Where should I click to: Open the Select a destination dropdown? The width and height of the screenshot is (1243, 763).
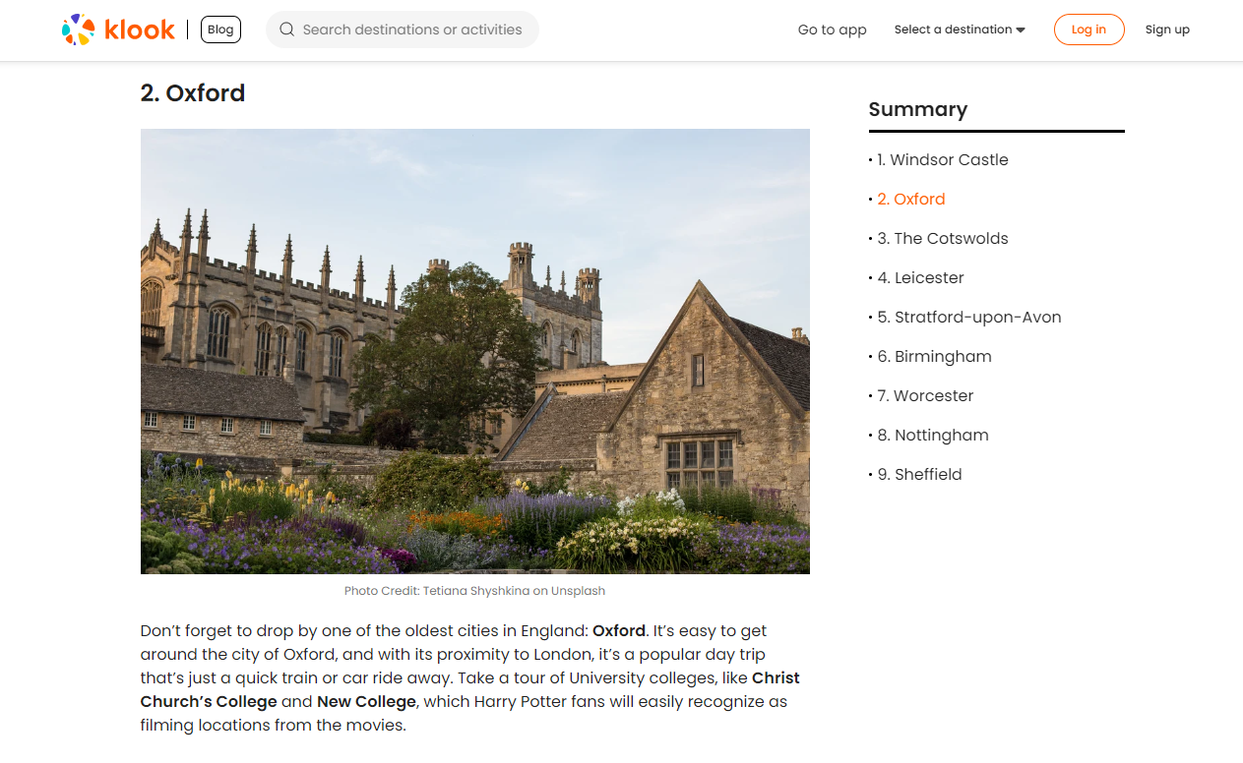953,29
